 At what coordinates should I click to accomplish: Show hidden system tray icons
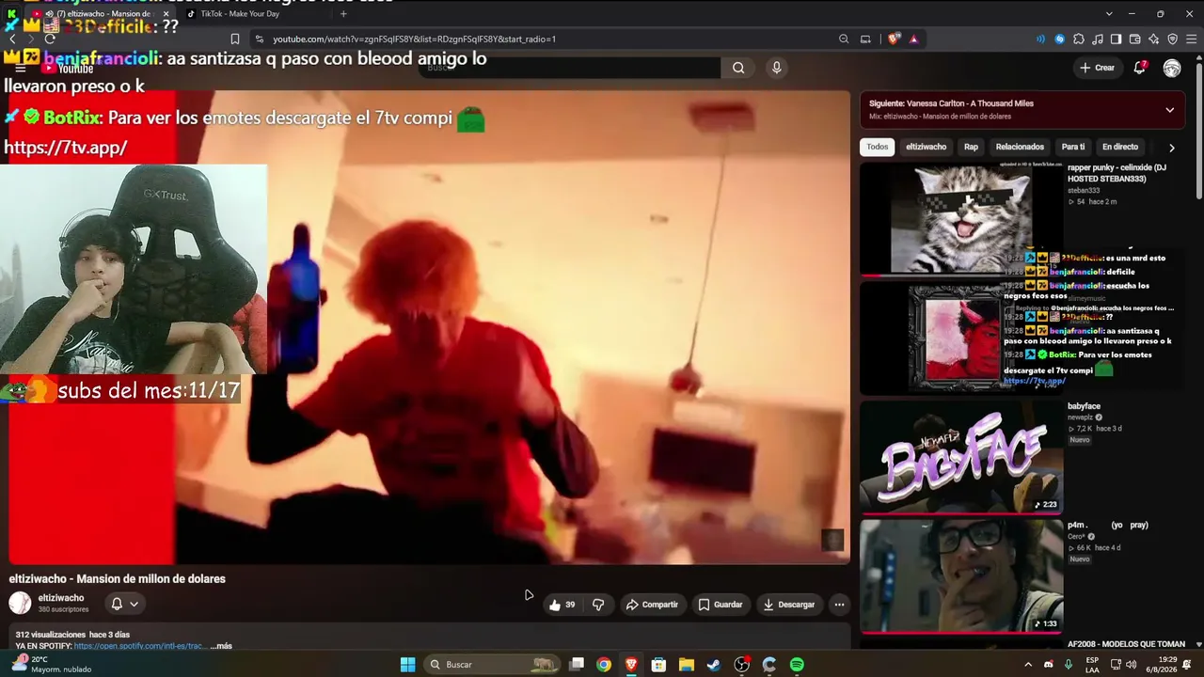coord(1028,665)
